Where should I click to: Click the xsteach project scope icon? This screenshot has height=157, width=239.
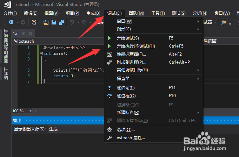(x=15, y=41)
